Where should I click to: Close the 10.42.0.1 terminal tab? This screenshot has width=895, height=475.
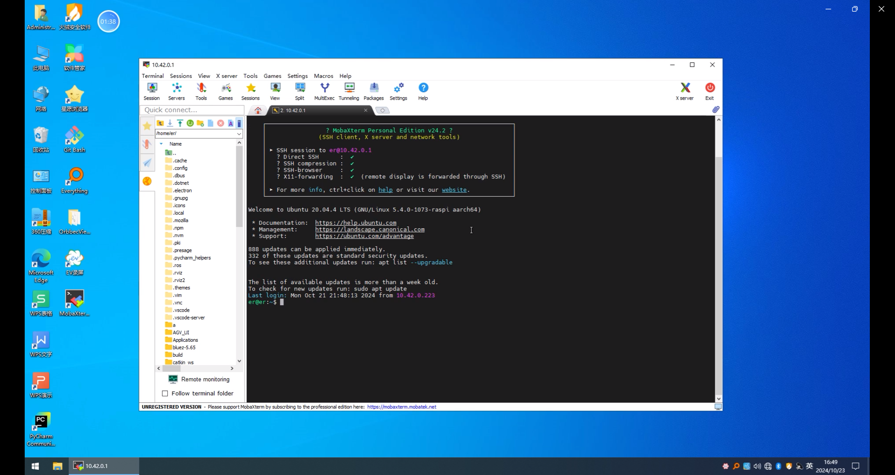click(x=366, y=110)
